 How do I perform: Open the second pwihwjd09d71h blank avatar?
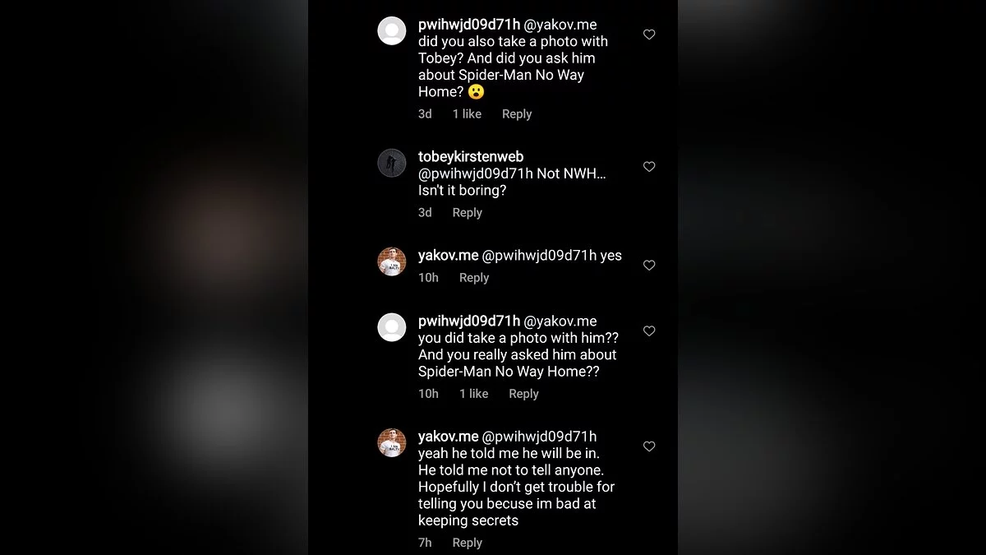click(x=392, y=327)
